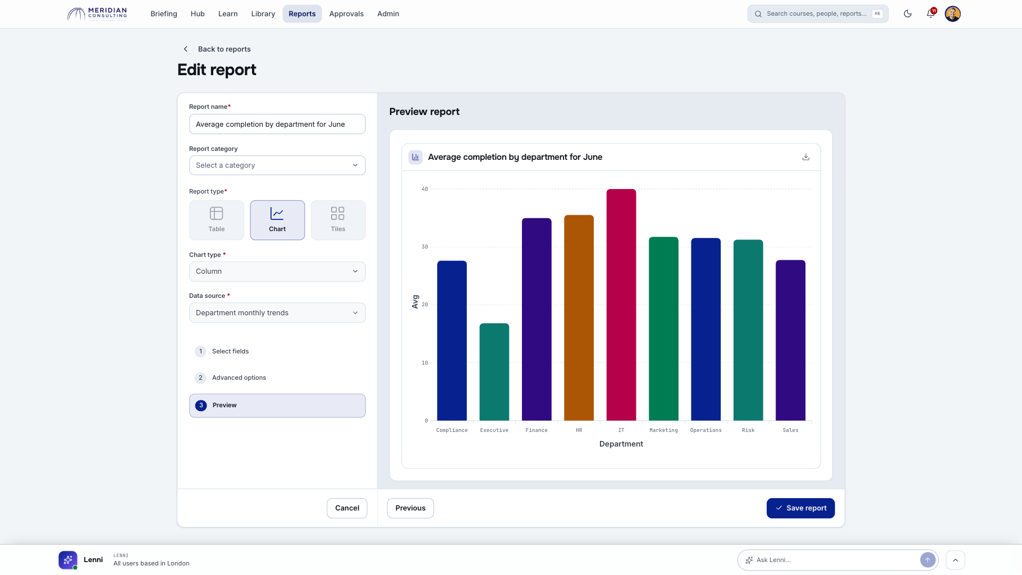Image resolution: width=1022 pixels, height=575 pixels.
Task: Click the Sales bar in chart
Action: [x=790, y=340]
